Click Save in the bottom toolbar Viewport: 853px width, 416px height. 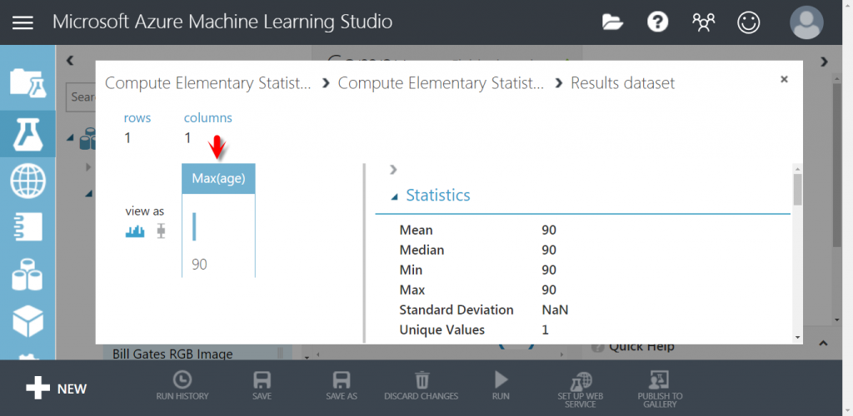tap(262, 386)
